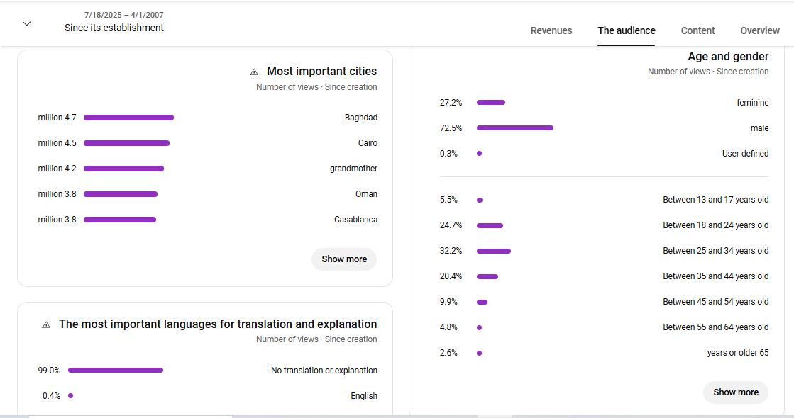
Task: Click warning icon beside Most important cities
Action: tap(254, 72)
